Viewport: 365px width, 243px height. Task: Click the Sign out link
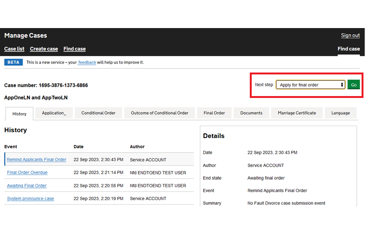pyautogui.click(x=350, y=35)
